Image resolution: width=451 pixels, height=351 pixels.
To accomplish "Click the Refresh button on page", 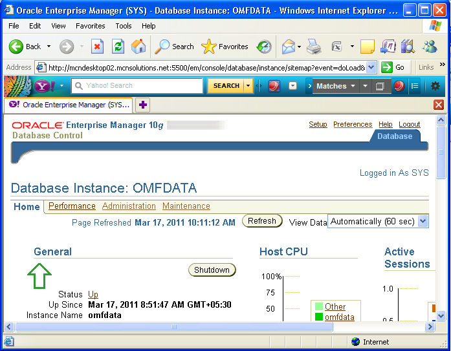I will 262,221.
